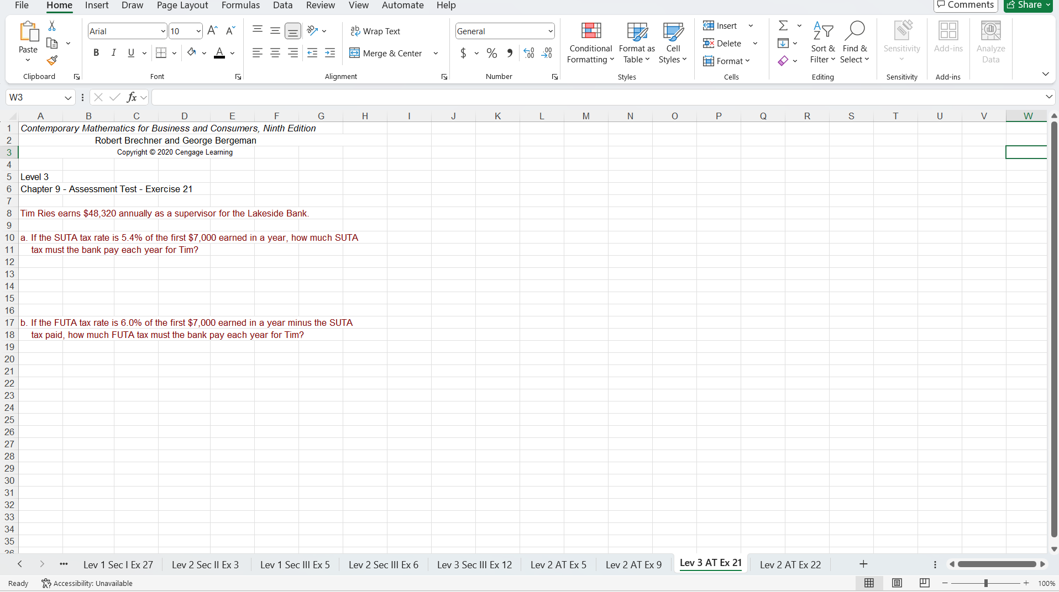Screen dimensions: 1059x592
Task: Select the Bold formatting icon
Action: 96,52
